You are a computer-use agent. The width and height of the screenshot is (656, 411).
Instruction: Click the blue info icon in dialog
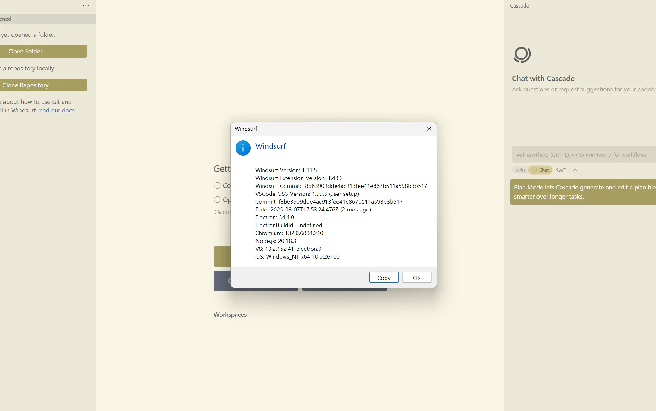[243, 148]
